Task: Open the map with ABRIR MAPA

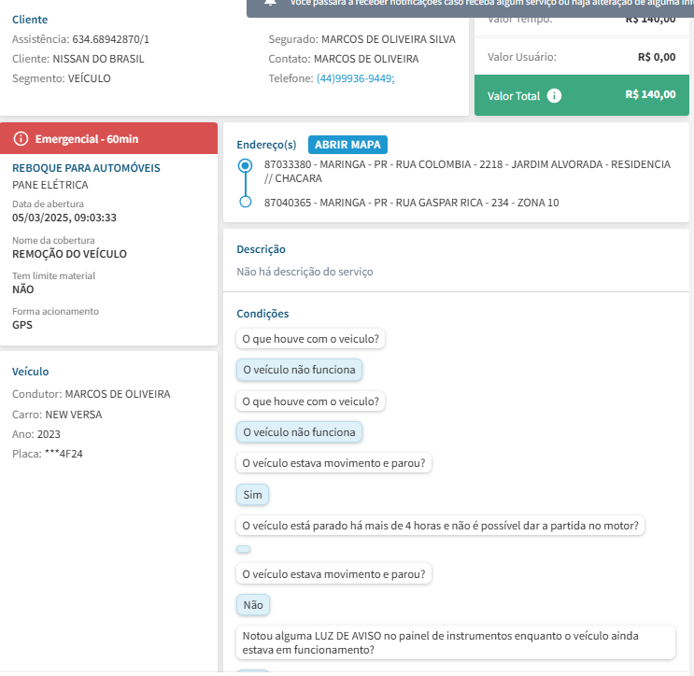Action: 347,145
